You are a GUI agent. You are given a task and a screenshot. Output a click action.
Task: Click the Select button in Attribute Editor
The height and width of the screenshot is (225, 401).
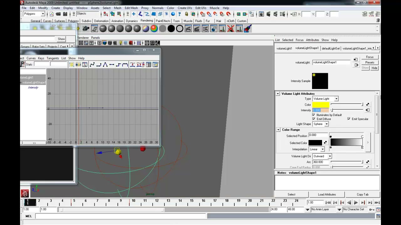[291, 194]
